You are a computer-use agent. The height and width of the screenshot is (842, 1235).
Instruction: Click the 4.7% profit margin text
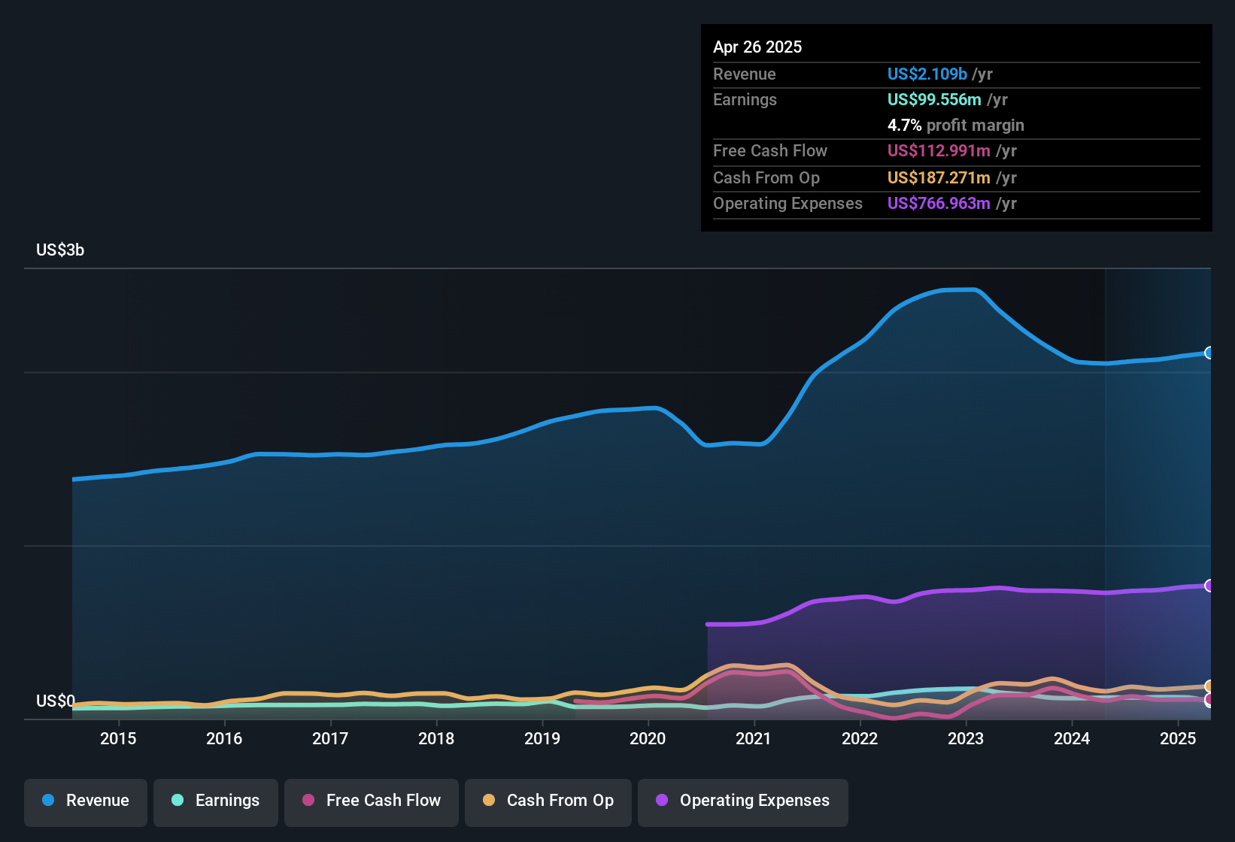(x=956, y=126)
